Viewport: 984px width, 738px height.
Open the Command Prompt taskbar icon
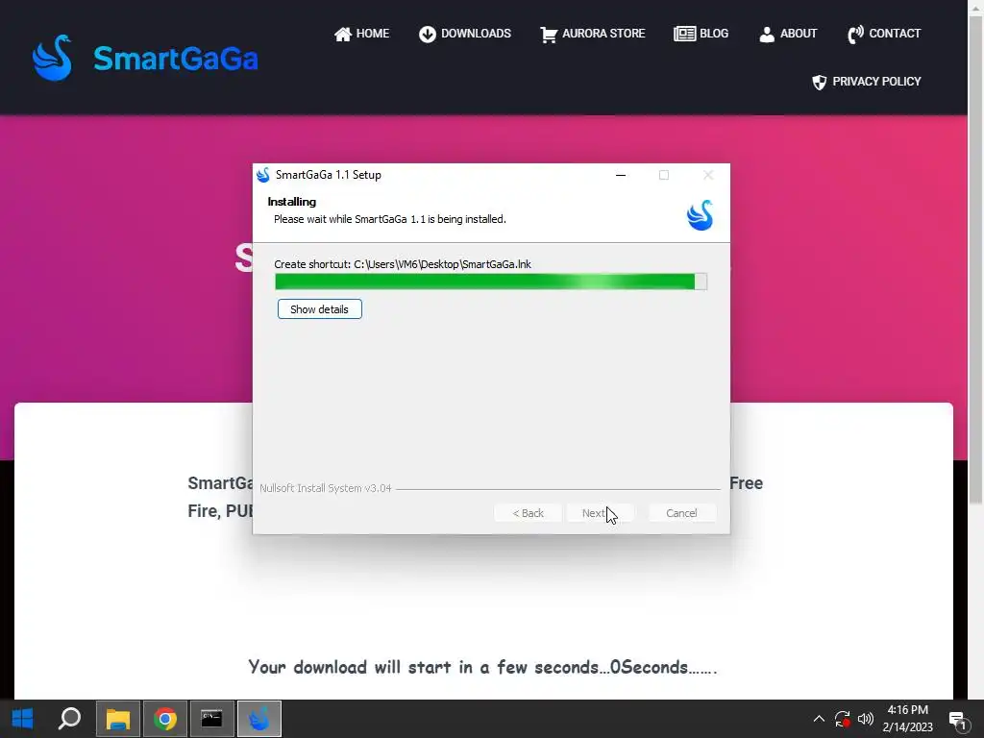(212, 719)
